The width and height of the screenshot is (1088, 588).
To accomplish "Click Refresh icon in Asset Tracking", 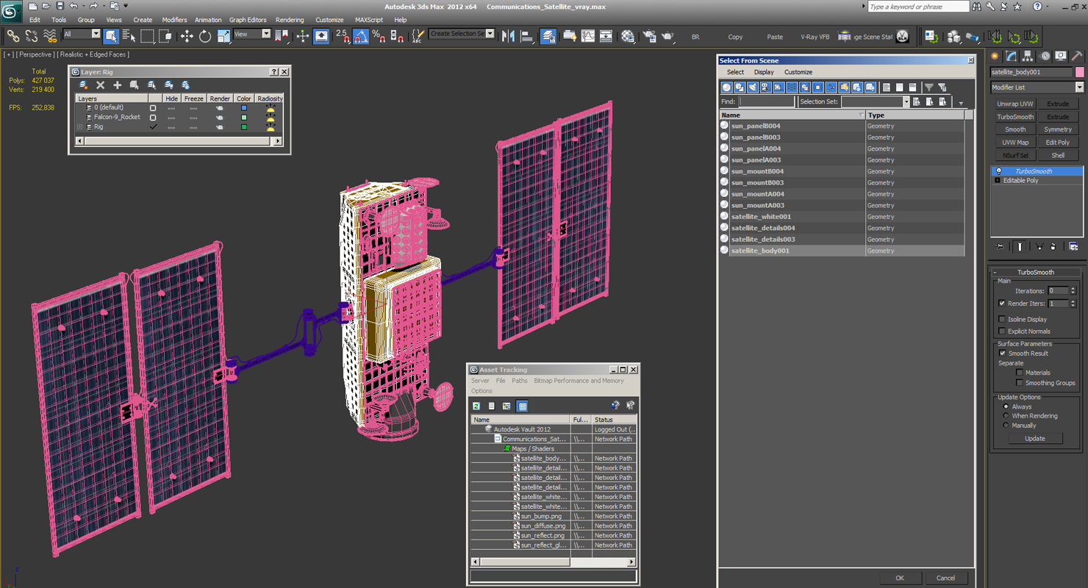I will (x=476, y=406).
